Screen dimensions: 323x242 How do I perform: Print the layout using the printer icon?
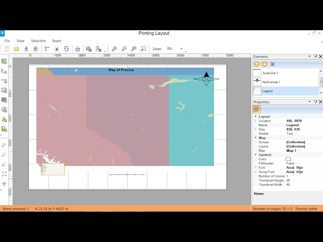[x=77, y=49]
